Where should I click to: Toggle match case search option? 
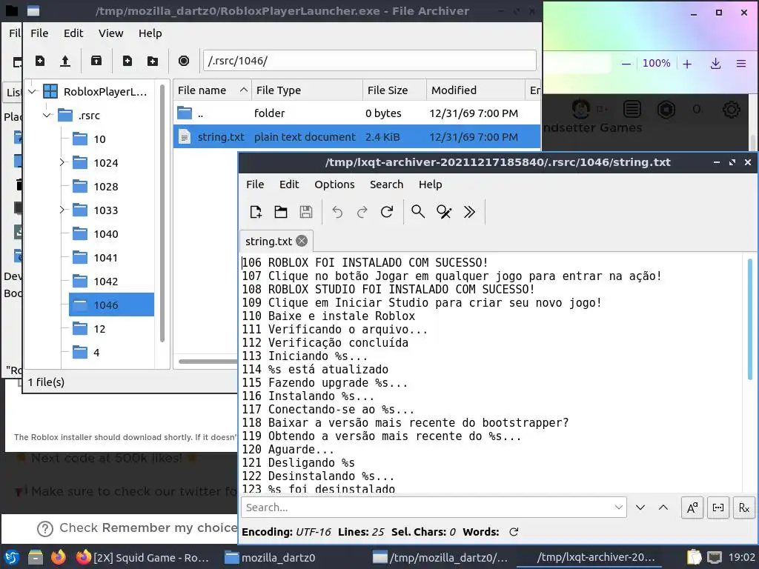tap(692, 508)
